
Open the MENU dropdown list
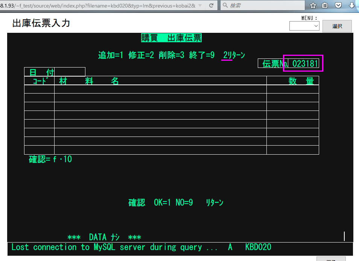point(304,26)
